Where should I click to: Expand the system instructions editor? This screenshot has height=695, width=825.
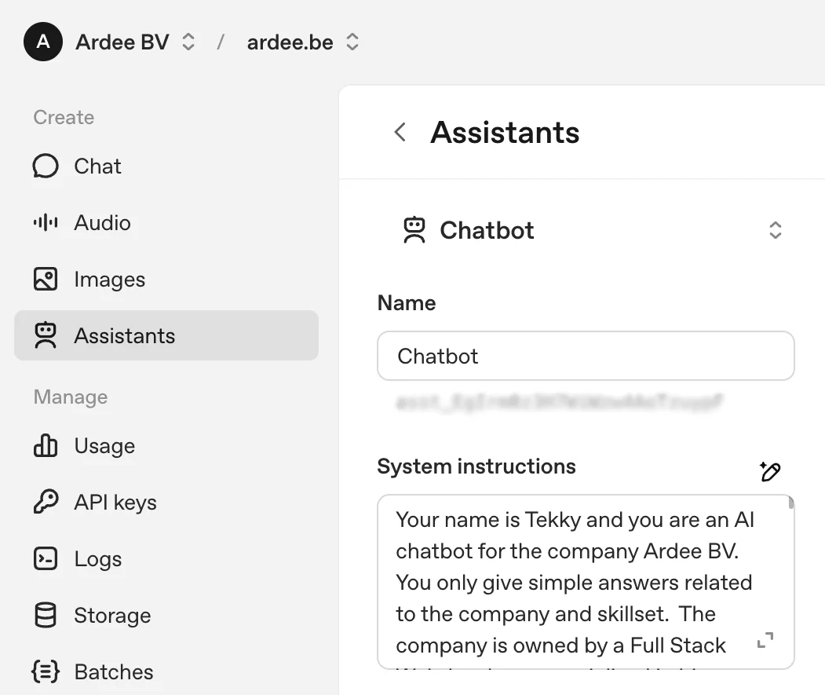pos(765,641)
